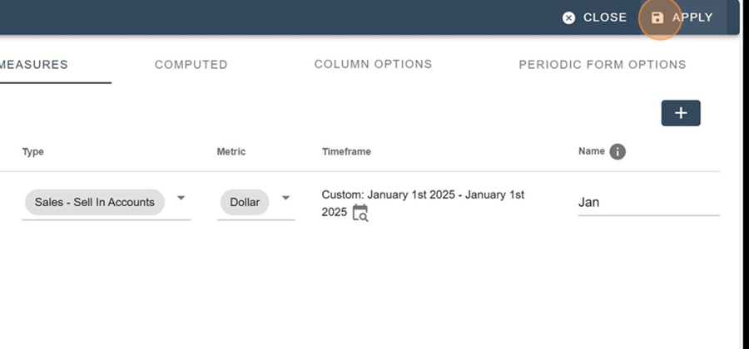Switch to the Measures tab
This screenshot has height=349, width=749.
click(33, 65)
